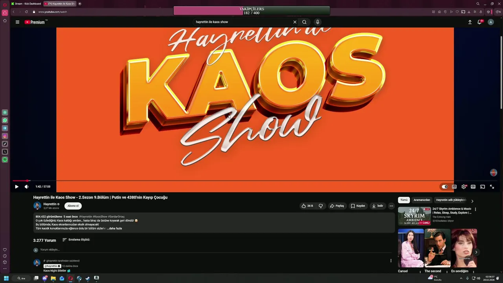Open File Explorer from the taskbar
This screenshot has height=283, width=503.
pyautogui.click(x=53, y=278)
